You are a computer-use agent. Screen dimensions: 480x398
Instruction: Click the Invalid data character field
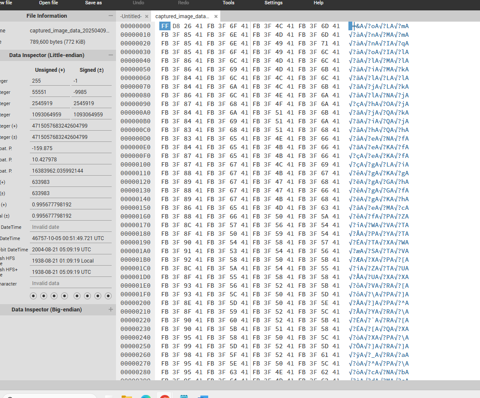pyautogui.click(x=71, y=283)
